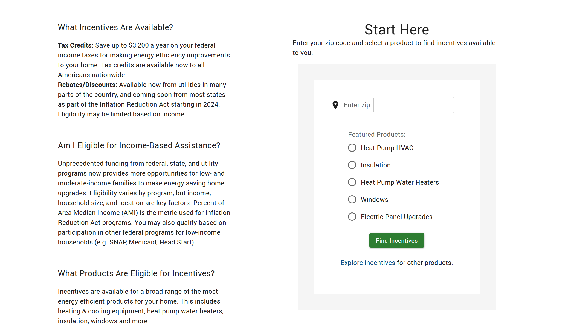Image resolution: width=571 pixels, height=335 pixels.
Task: Click the What Products Are Eligible heading
Action: [136, 273]
